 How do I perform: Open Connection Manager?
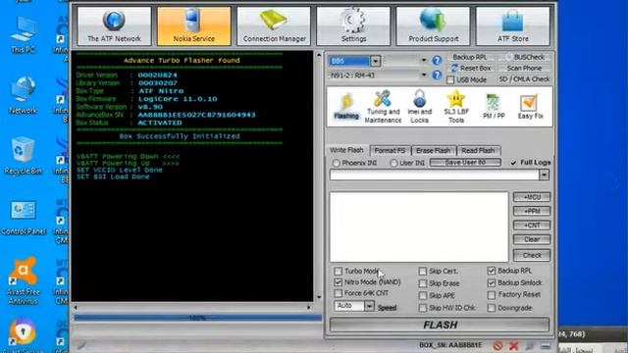pos(274,26)
